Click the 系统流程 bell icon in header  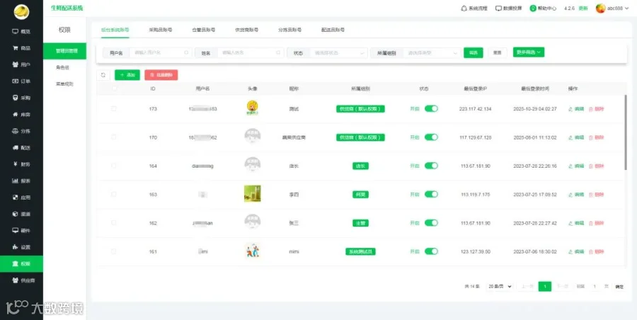click(464, 8)
